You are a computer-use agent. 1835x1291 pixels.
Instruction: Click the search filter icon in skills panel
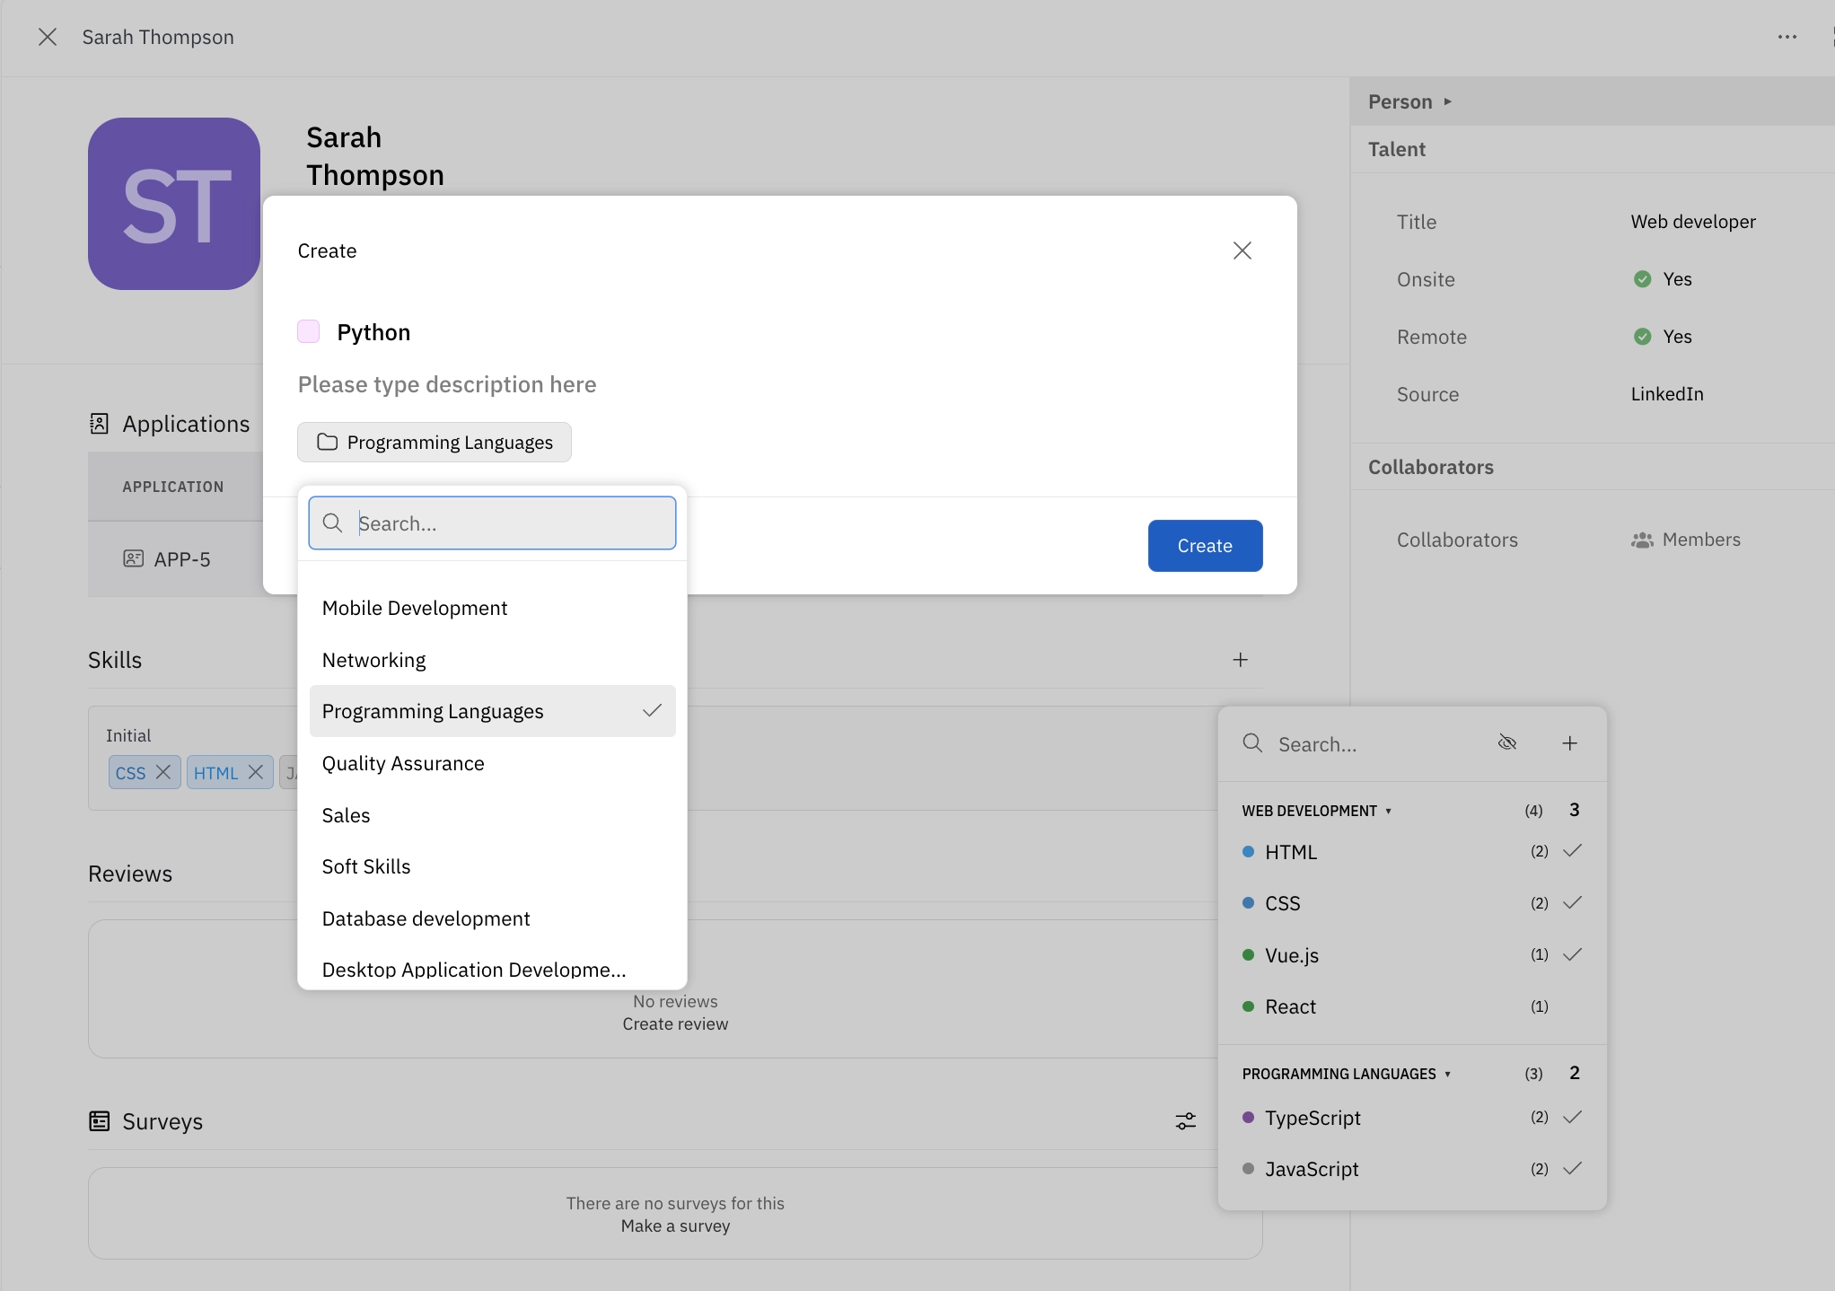tap(1508, 743)
